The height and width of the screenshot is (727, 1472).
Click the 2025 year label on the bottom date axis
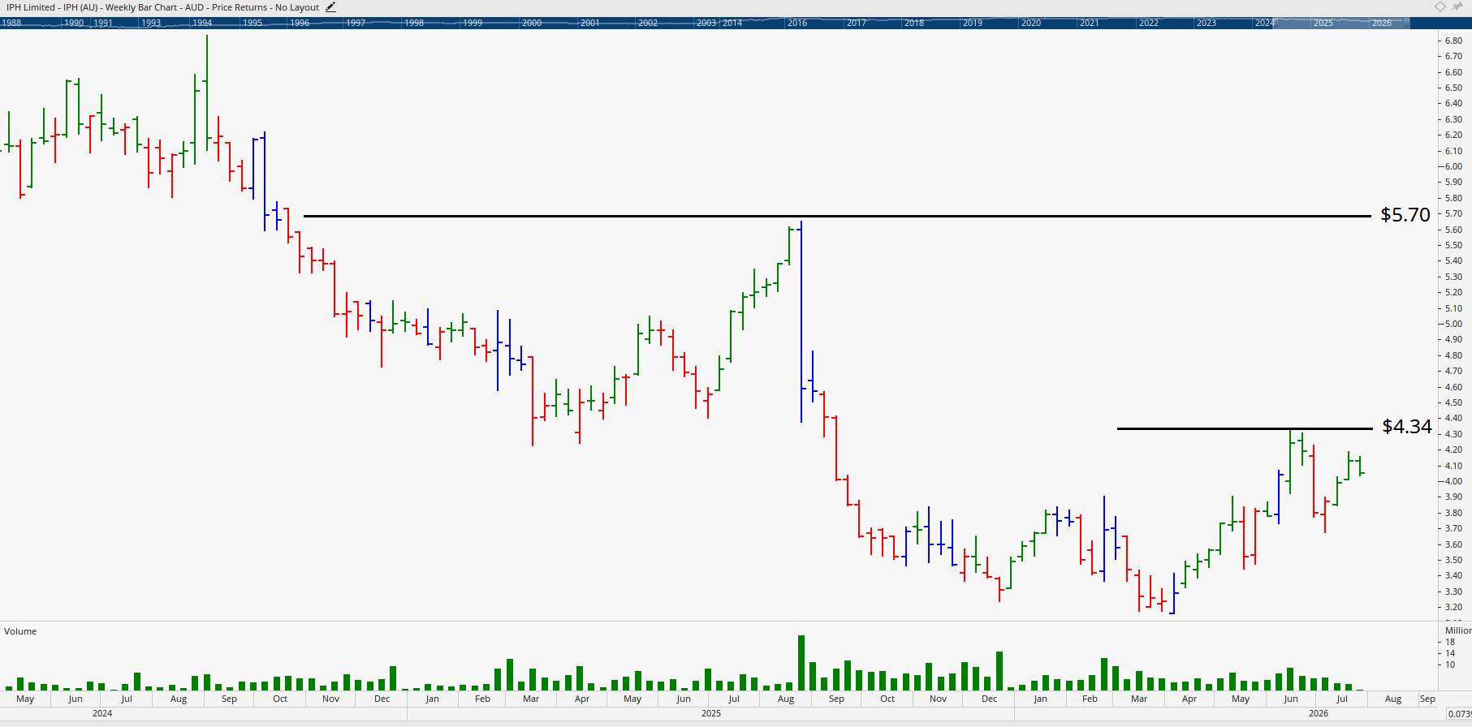pyautogui.click(x=710, y=713)
